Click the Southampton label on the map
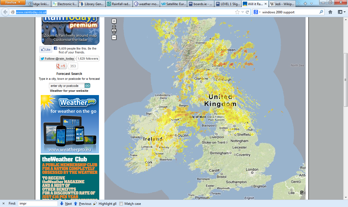 click(236, 182)
